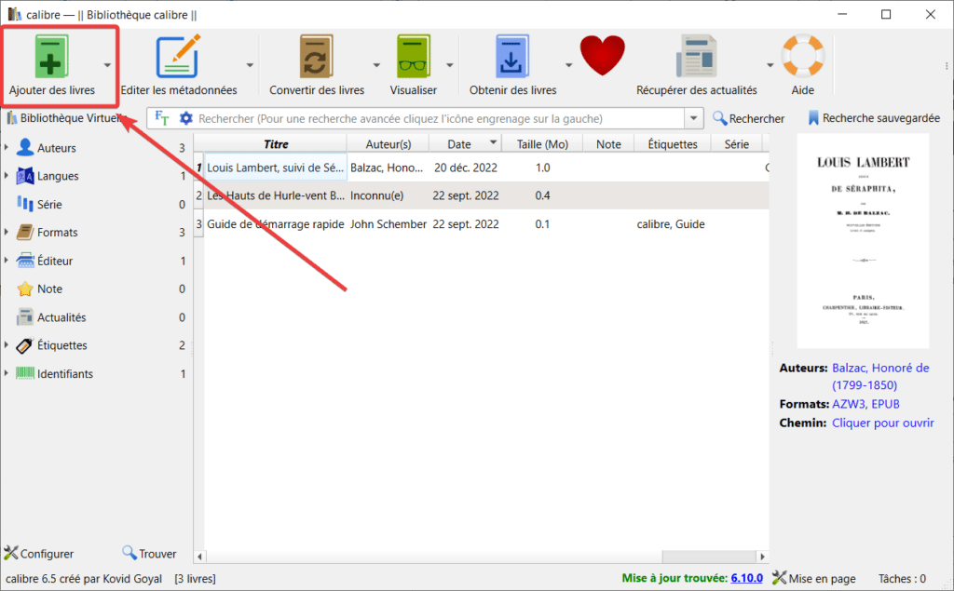Image resolution: width=954 pixels, height=591 pixels.
Task: Click the horizontal scrollbar left arrow
Action: [199, 557]
